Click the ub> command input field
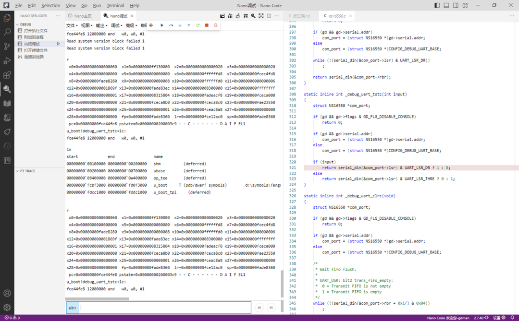Image resolution: width=519 pixels, height=321 pixels. click(165, 308)
